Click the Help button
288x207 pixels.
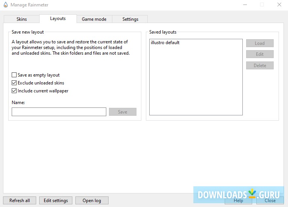pyautogui.click(x=238, y=200)
